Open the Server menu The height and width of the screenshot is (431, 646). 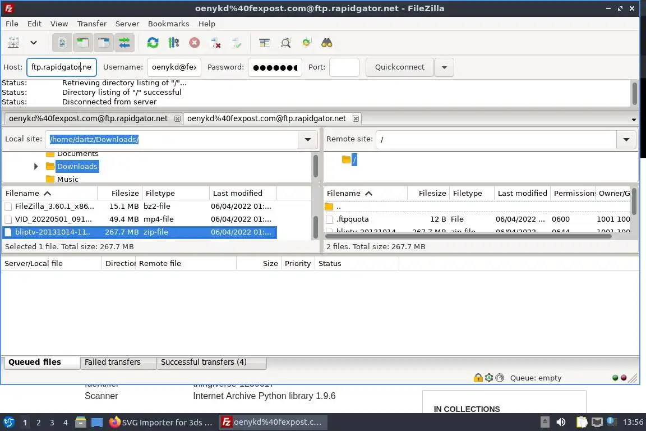coord(127,24)
